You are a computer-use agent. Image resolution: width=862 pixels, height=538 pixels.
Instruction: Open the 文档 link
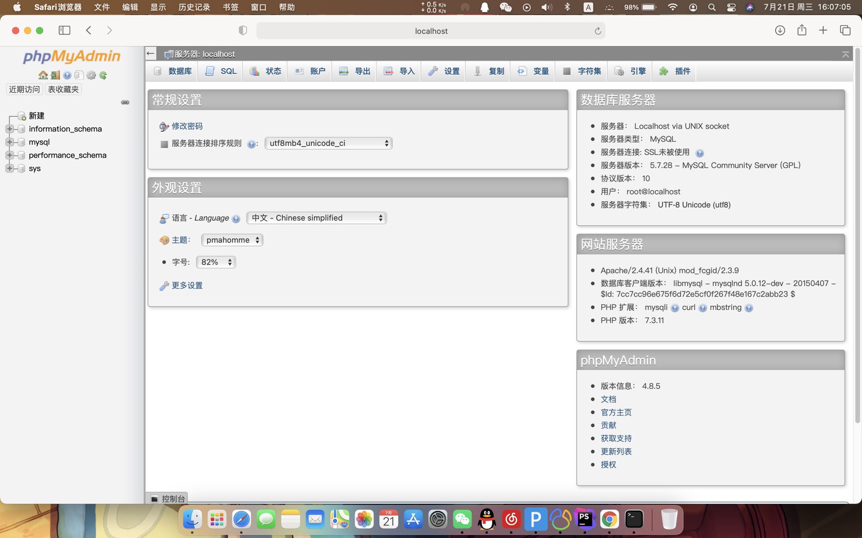tap(608, 399)
